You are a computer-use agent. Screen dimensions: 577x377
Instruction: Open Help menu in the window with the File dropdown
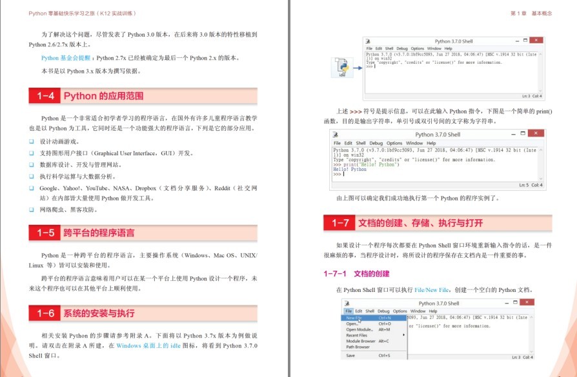click(432, 311)
